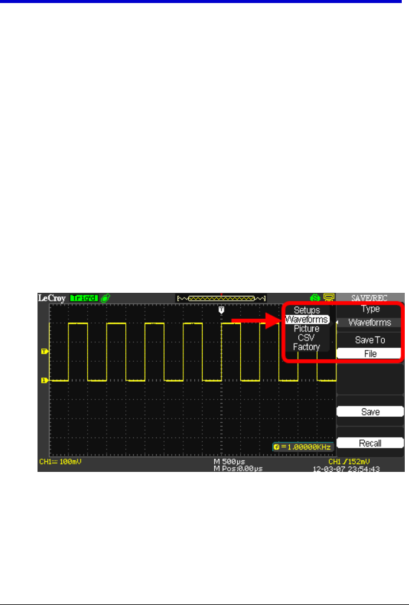This screenshot has width=409, height=605.
Task: Click the waveform memory overview bar
Action: tap(221, 298)
